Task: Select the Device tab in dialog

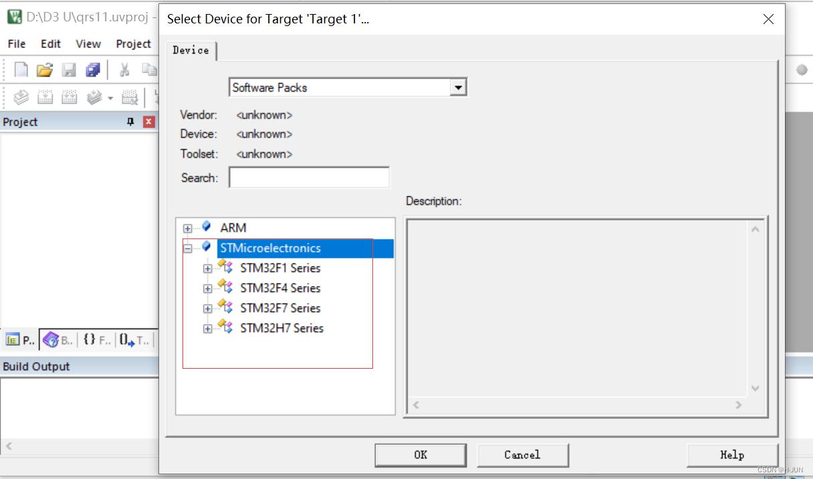Action: coord(191,50)
